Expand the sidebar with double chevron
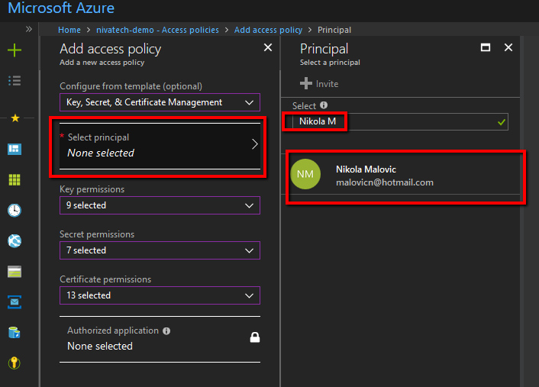The height and width of the screenshot is (387, 539). click(x=29, y=29)
